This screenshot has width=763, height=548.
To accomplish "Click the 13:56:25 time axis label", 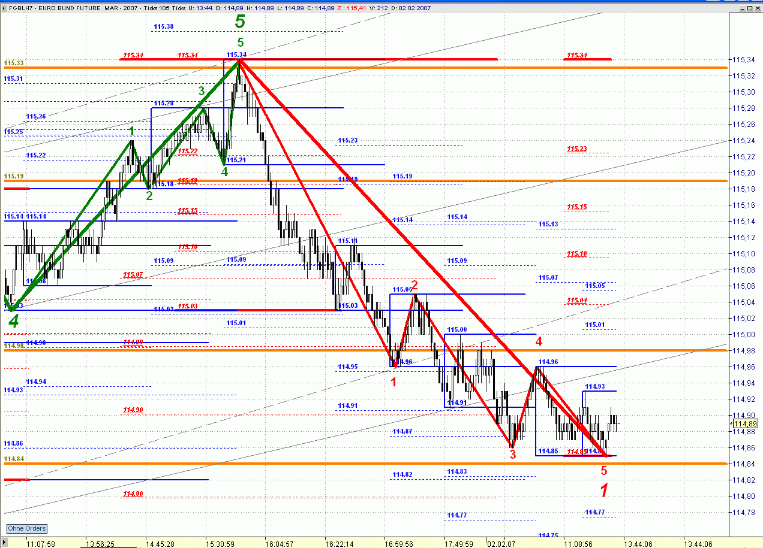I will click(100, 544).
